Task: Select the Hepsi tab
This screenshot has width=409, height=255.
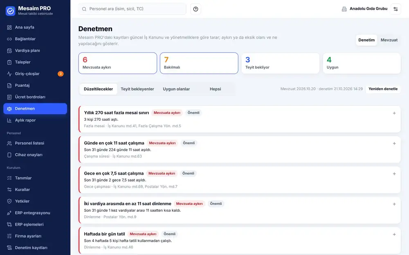Action: click(215, 89)
